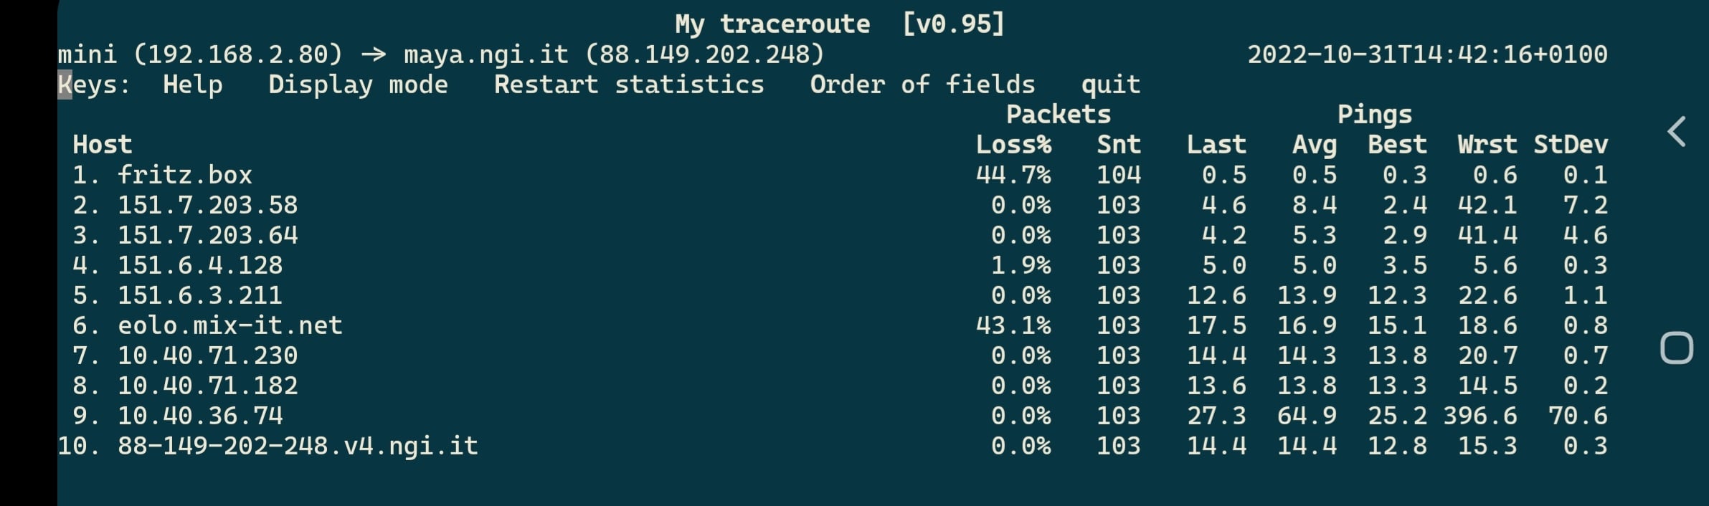Click the timestamp 2022-10-31T14:42:16+0100
The image size is (1709, 506).
(1427, 54)
